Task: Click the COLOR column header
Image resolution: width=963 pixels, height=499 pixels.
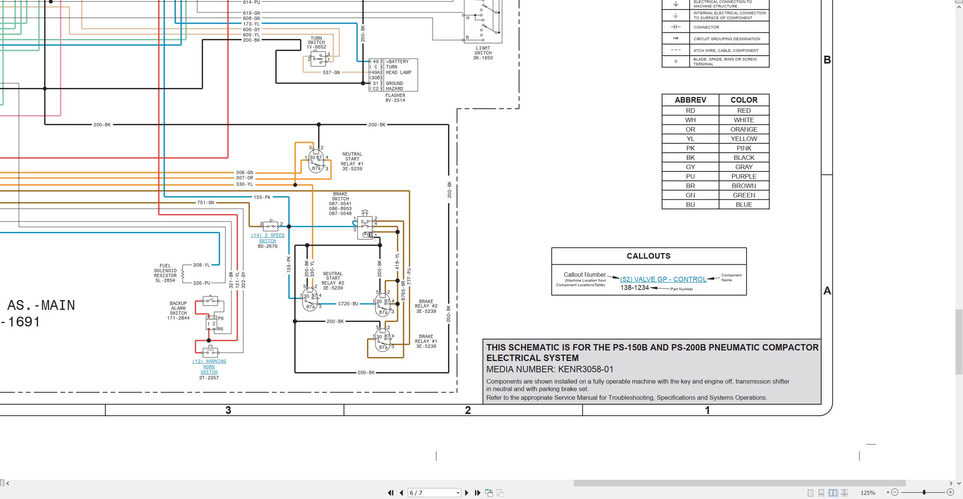Action: [744, 100]
